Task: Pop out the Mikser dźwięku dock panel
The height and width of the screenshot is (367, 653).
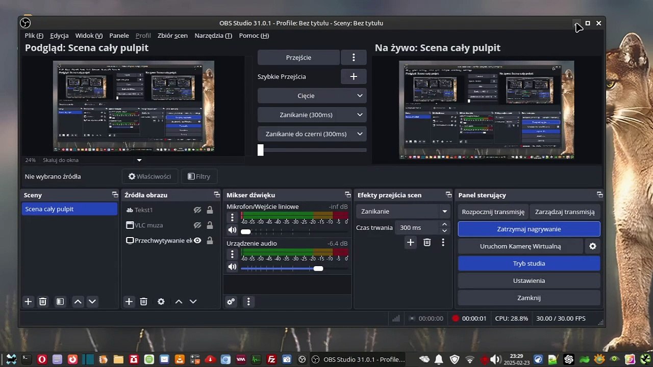Action: coord(348,195)
